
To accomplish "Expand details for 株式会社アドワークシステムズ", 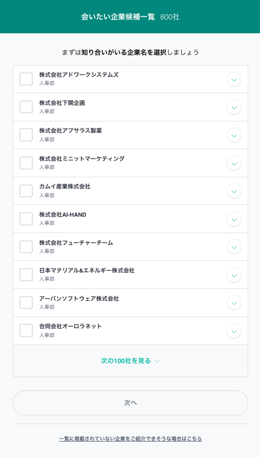I will pyautogui.click(x=234, y=79).
